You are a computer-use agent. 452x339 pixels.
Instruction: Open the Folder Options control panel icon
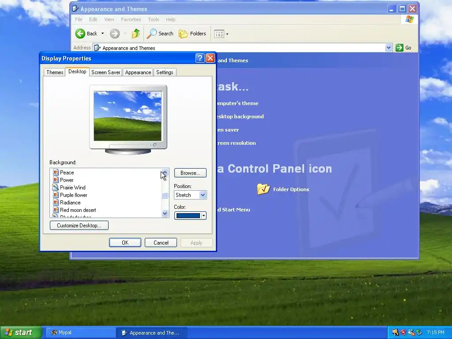263,189
